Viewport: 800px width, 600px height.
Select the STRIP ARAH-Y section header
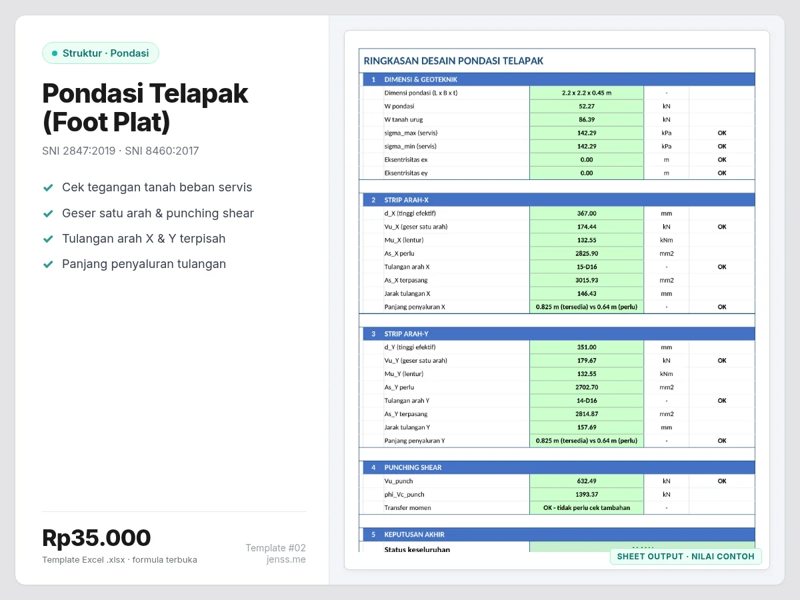tap(559, 334)
